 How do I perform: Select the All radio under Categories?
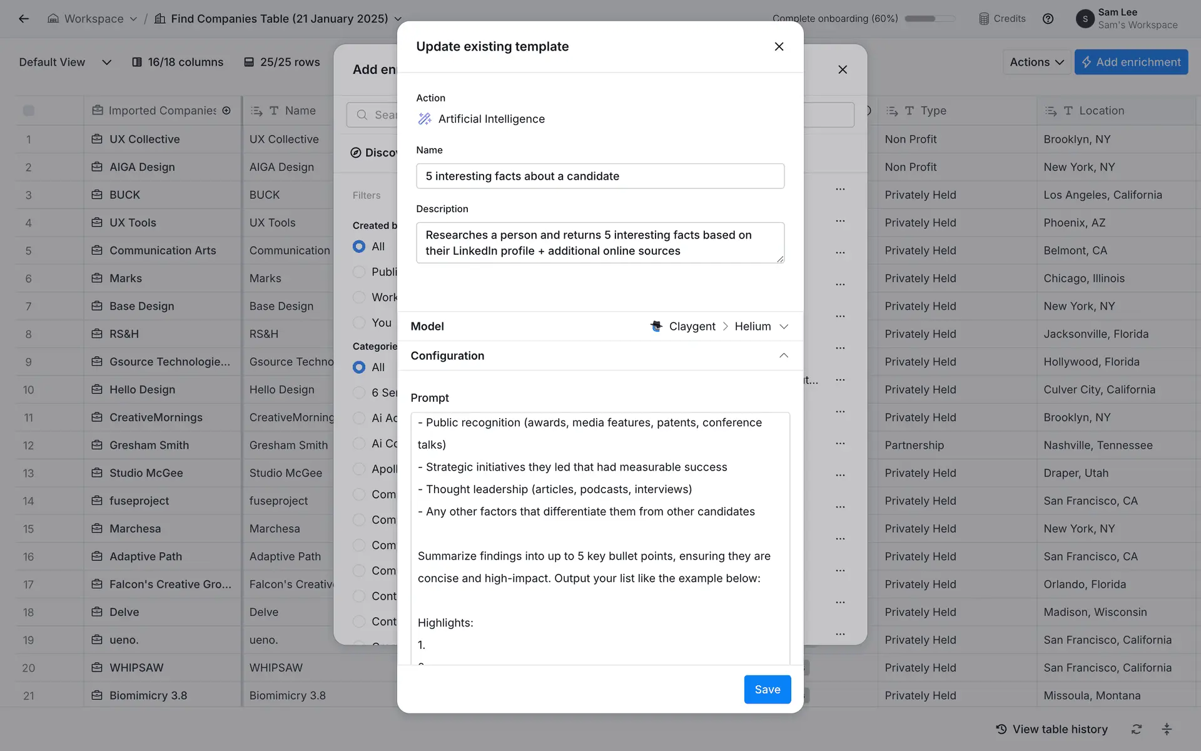click(359, 367)
